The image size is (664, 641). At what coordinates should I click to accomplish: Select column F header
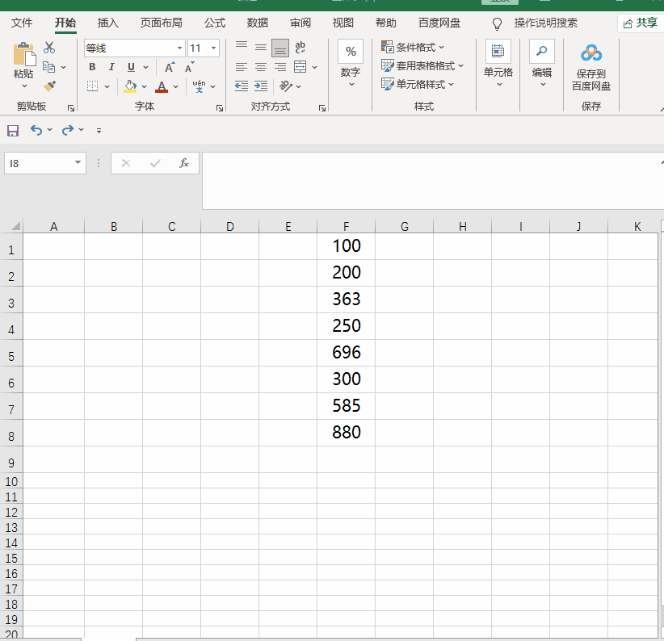346,226
